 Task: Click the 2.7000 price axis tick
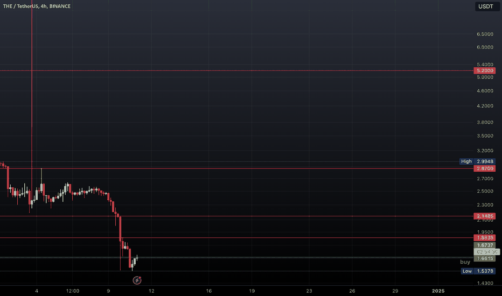click(x=485, y=179)
